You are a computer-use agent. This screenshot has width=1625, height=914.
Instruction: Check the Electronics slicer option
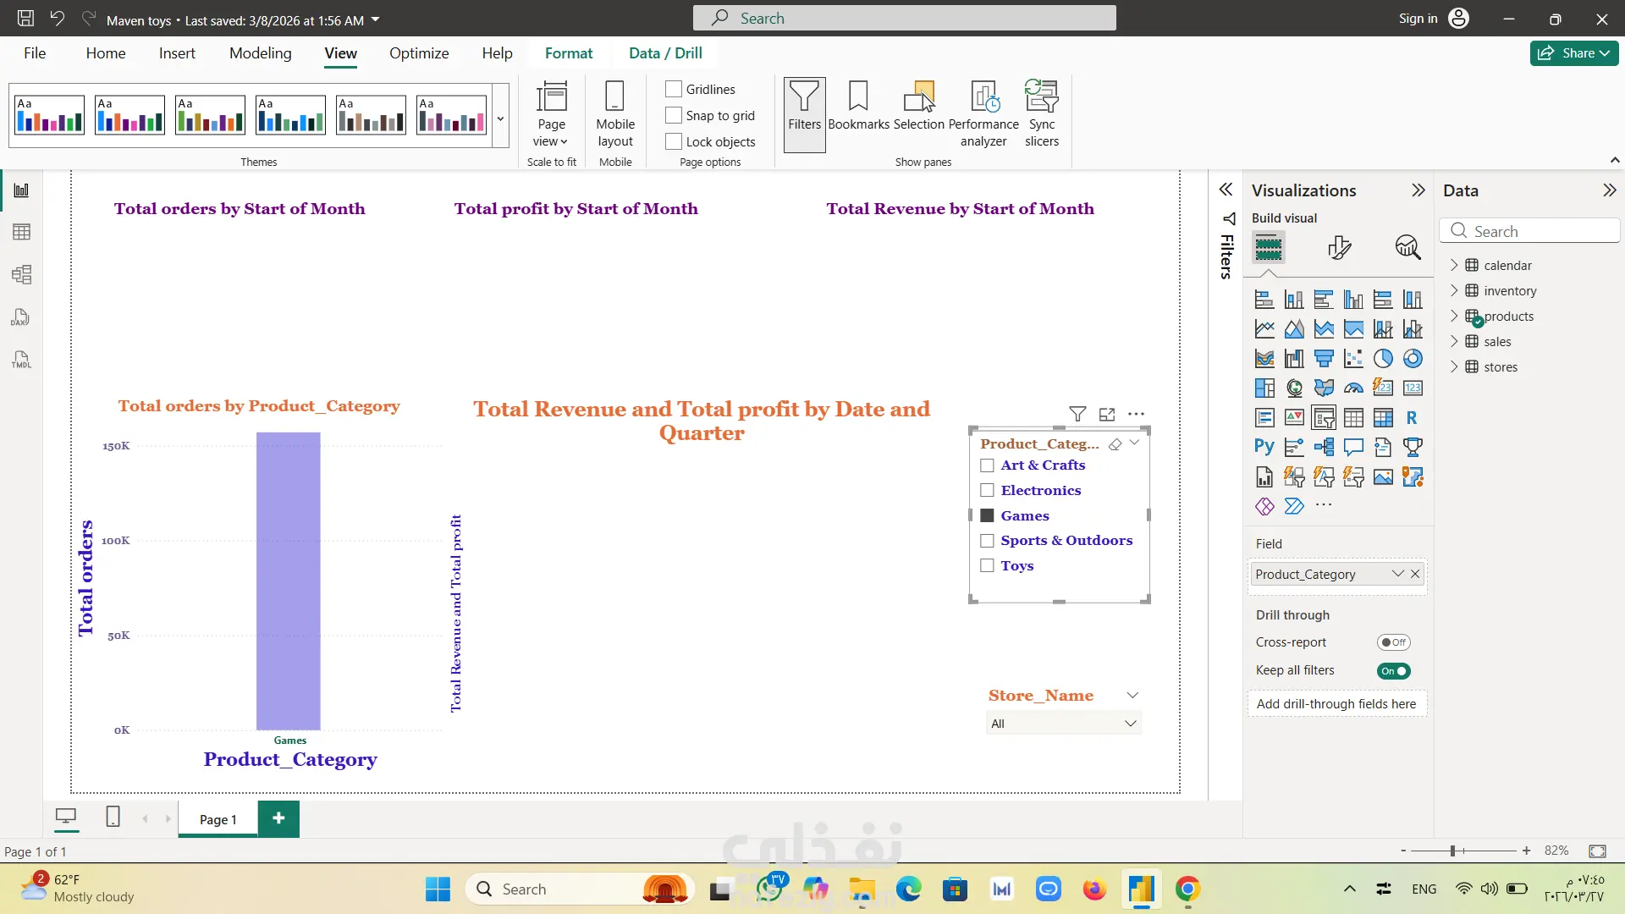click(x=987, y=490)
